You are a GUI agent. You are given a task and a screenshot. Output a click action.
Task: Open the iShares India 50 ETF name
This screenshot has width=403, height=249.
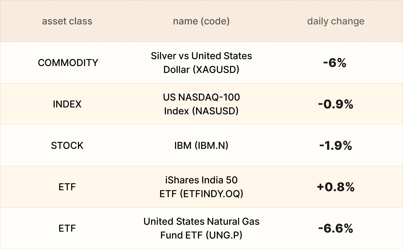tap(201, 187)
